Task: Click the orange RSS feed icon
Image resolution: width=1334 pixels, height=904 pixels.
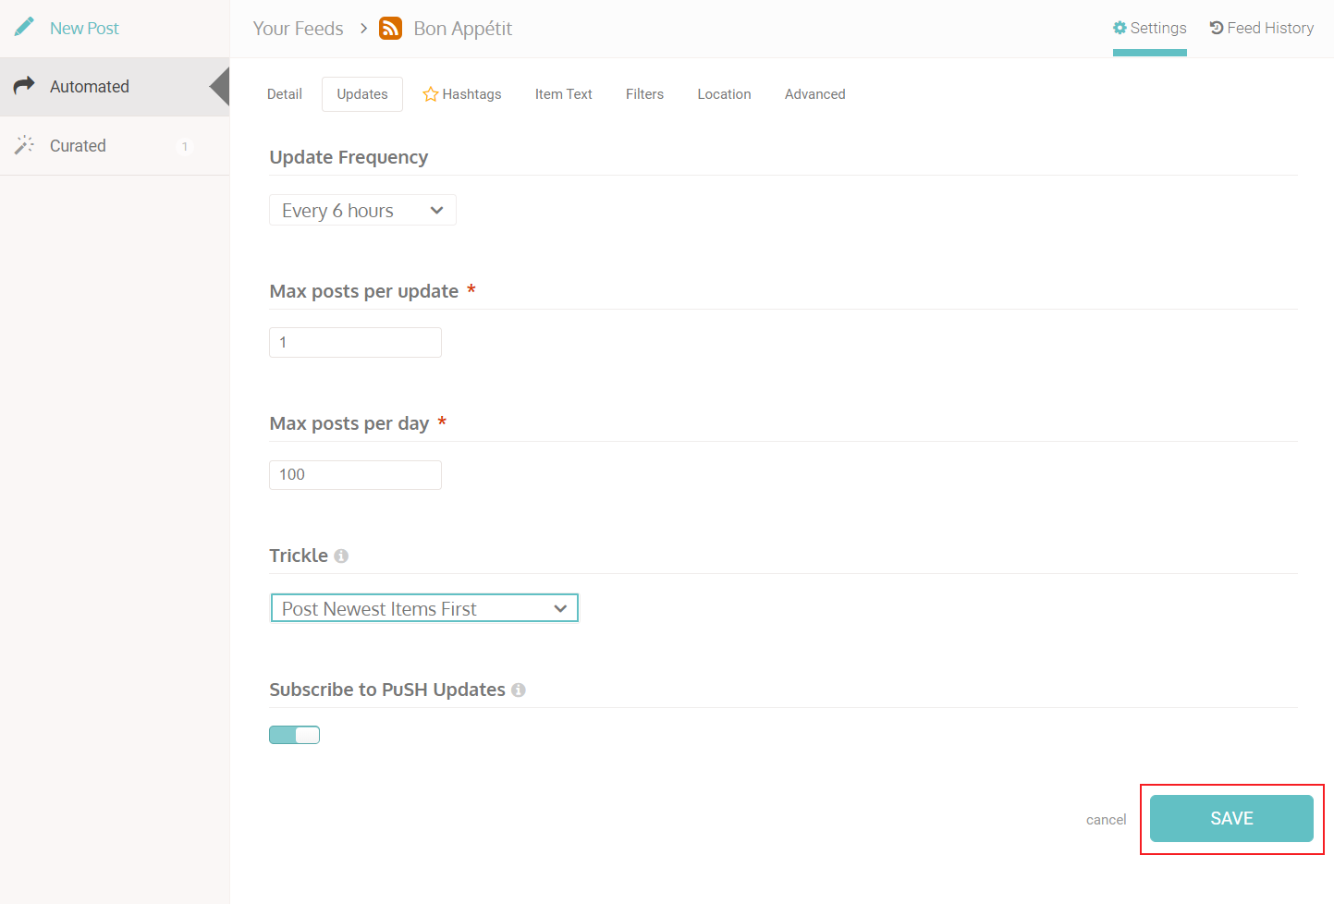Action: (391, 29)
